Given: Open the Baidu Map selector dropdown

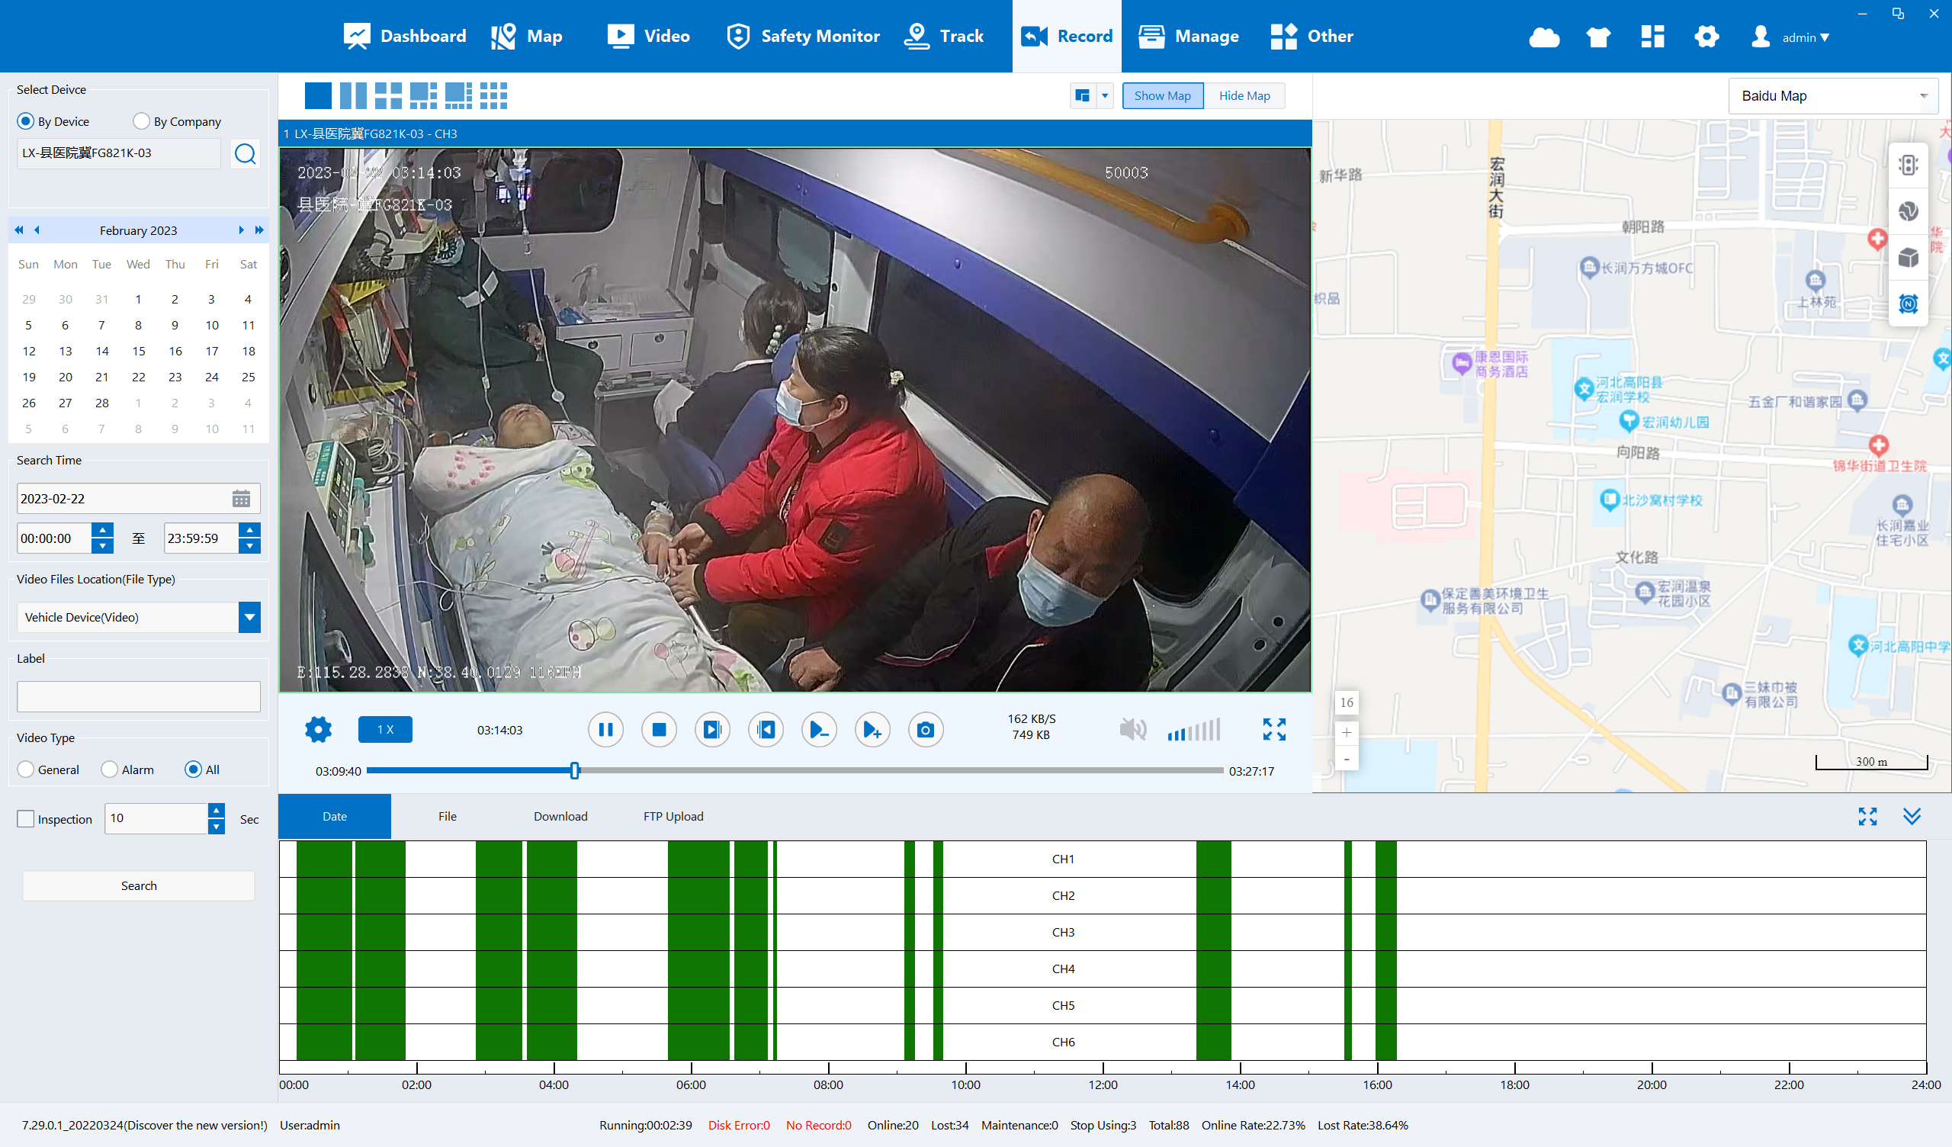Looking at the screenshot, I should pos(1833,96).
